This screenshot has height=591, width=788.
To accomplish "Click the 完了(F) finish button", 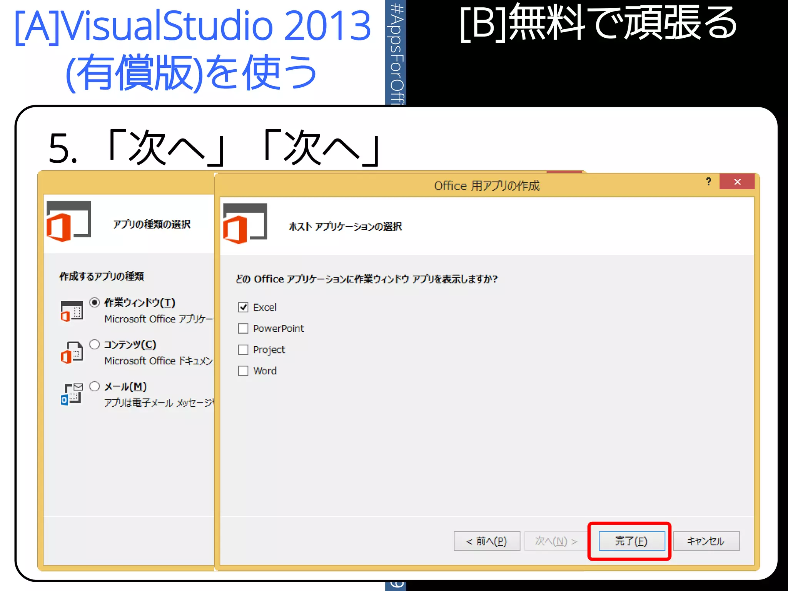I will click(632, 541).
